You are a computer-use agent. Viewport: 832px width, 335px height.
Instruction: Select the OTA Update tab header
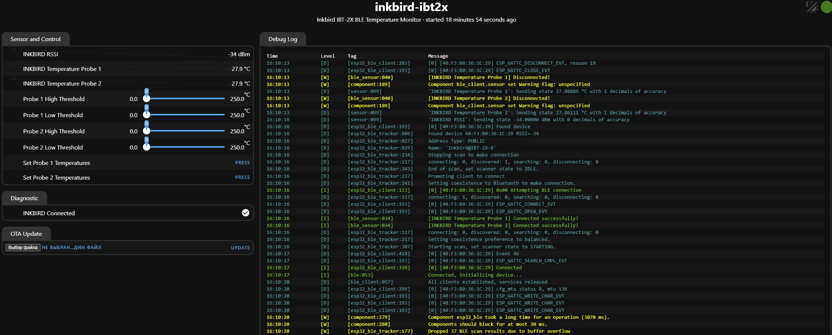click(x=26, y=234)
